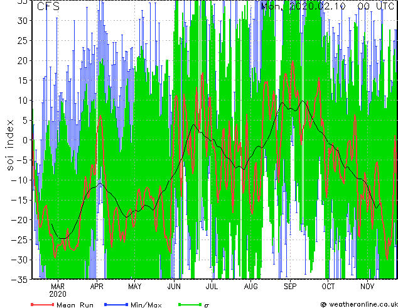Click the -25 value on the y-axis

19,239
